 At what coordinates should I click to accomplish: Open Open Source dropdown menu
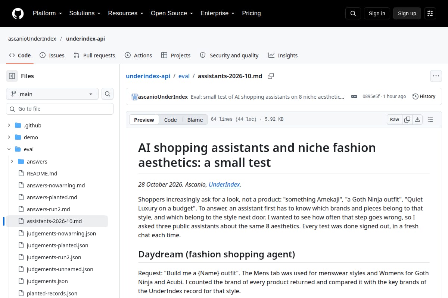[x=172, y=13]
